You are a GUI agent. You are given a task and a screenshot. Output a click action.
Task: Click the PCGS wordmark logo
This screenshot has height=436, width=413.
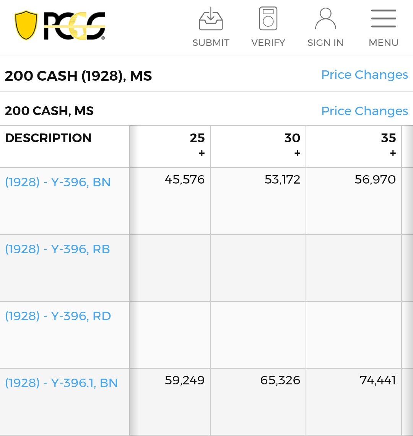(74, 26)
